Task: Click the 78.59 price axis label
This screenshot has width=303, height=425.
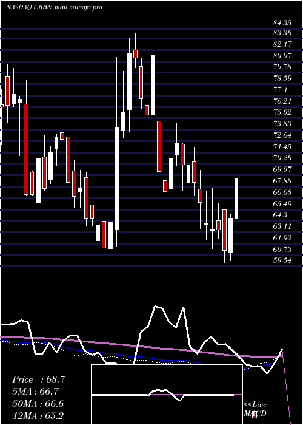Action: click(282, 78)
